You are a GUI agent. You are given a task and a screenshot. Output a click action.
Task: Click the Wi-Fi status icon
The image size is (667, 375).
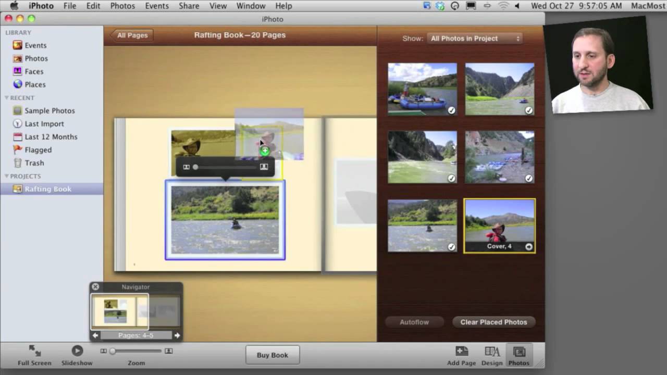(503, 6)
